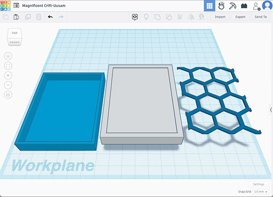Switch to the Blocks pickaxe mode
This screenshot has width=273, height=197.
pyautogui.click(x=232, y=6)
